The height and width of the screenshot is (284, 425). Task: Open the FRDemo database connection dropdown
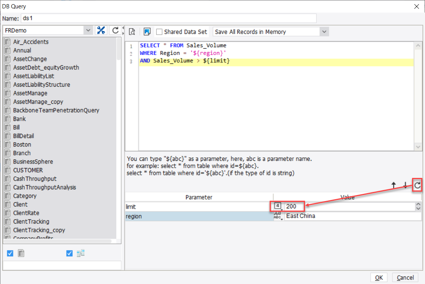point(88,30)
